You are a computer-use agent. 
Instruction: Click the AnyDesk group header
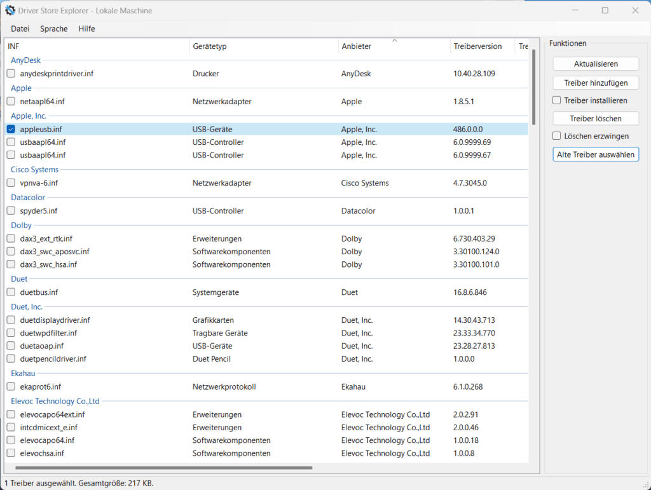[25, 60]
